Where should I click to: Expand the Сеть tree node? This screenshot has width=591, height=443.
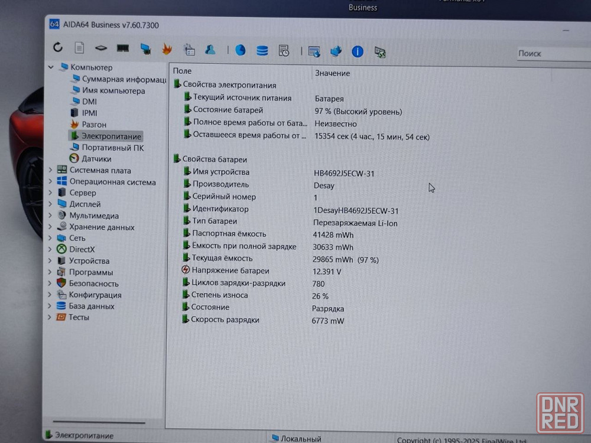click(x=50, y=238)
